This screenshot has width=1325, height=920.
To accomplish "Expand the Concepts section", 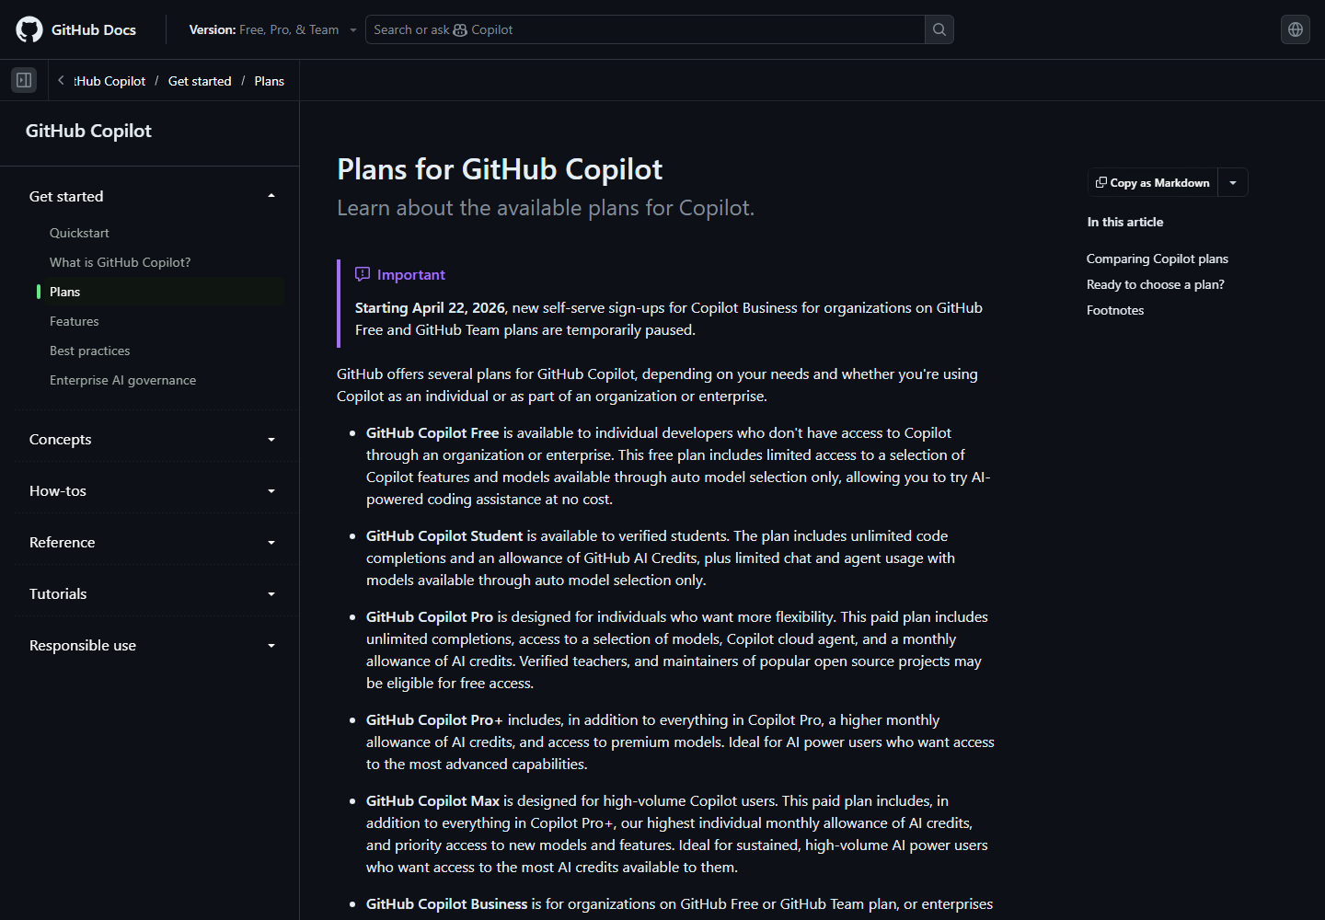I will coord(151,439).
